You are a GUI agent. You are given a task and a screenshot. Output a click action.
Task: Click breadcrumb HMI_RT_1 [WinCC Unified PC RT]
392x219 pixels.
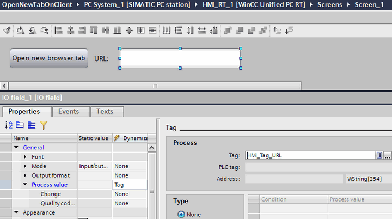click(x=254, y=5)
